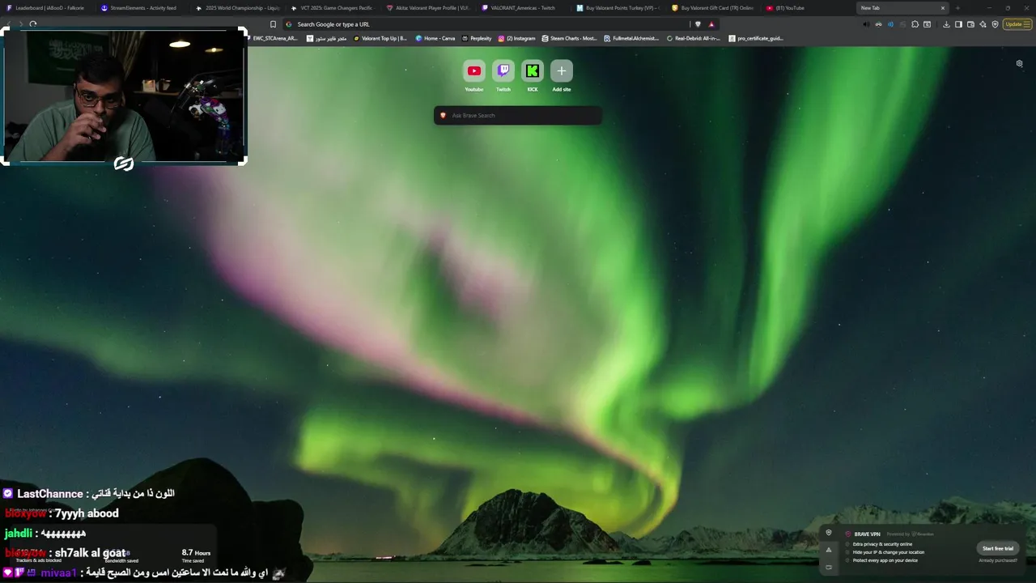Open the Twitch shortcut tile

pyautogui.click(x=503, y=71)
